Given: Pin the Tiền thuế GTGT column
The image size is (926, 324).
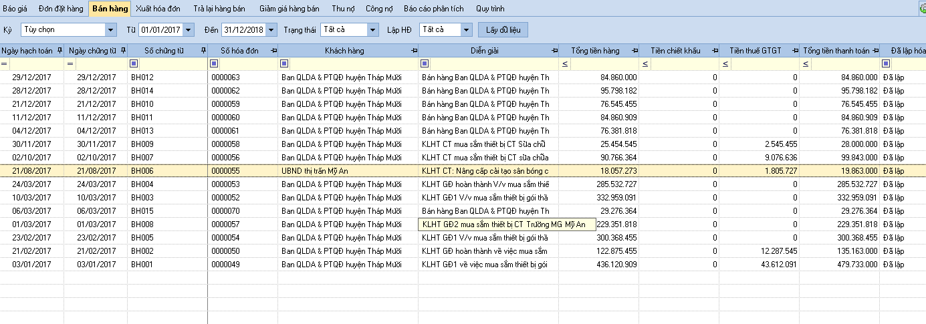Looking at the screenshot, I should [x=795, y=51].
